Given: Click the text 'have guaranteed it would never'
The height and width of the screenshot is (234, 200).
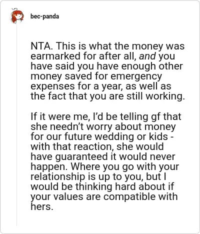Looking at the screenshot, I should click(x=103, y=156).
